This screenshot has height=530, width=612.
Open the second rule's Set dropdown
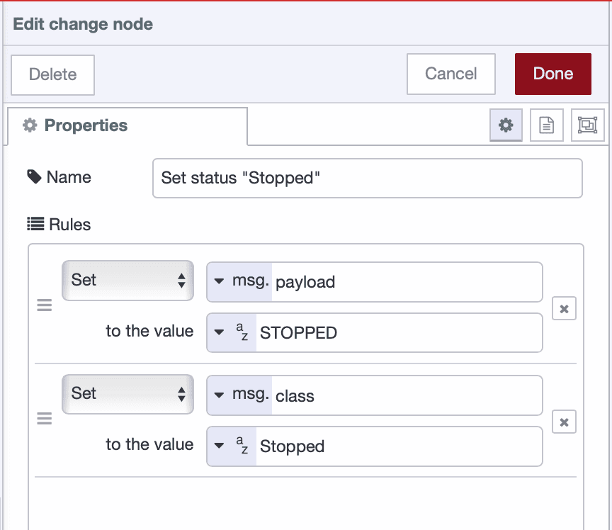click(x=127, y=395)
